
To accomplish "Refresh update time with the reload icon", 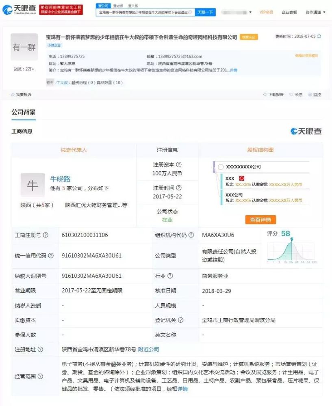I will (319, 36).
